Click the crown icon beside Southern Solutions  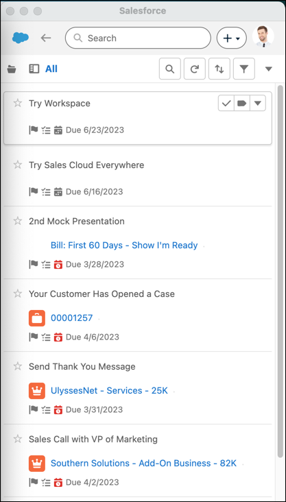37,464
